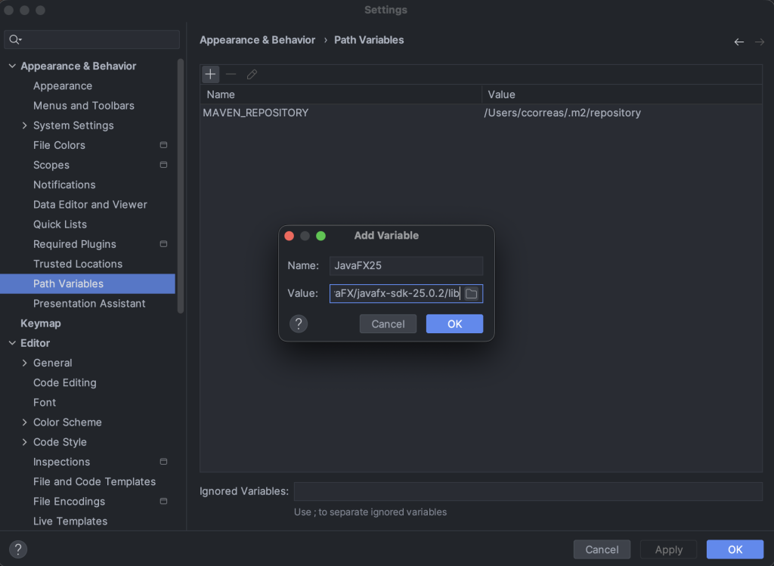Click the Ignored Variables input field
The width and height of the screenshot is (774, 566).
tap(528, 491)
